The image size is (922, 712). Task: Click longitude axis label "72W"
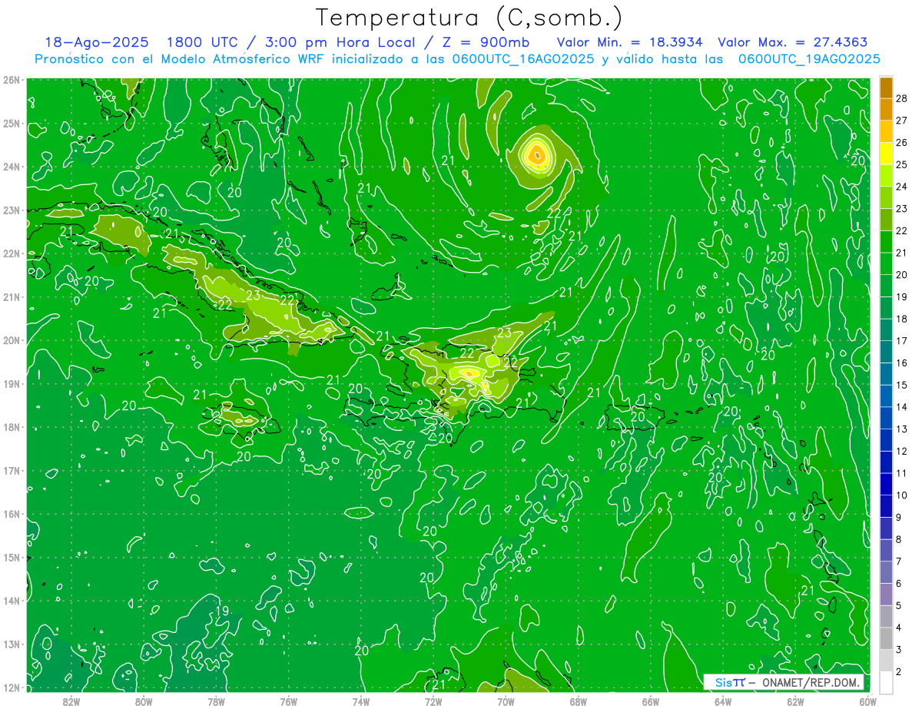click(433, 701)
